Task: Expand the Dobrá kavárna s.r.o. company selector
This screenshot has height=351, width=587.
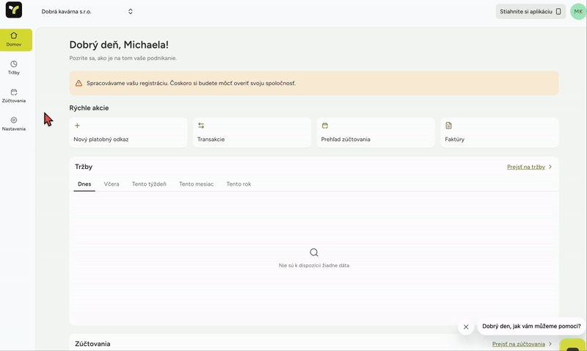Action: (x=87, y=12)
